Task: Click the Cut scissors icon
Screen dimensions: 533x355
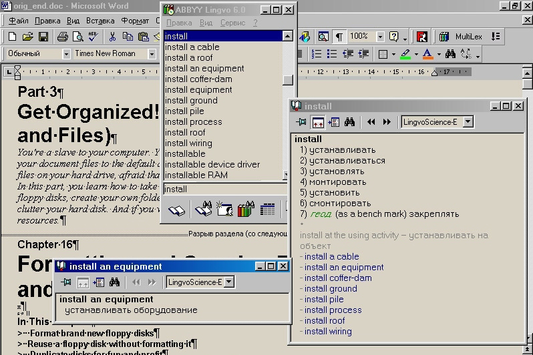Action: click(x=112, y=37)
